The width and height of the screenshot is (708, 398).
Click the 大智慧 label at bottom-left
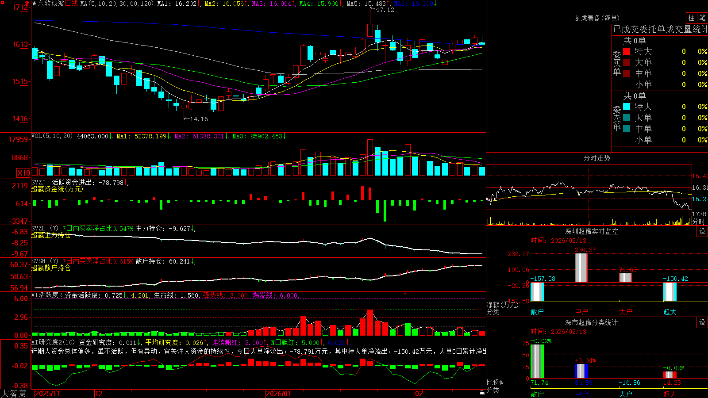pyautogui.click(x=14, y=394)
